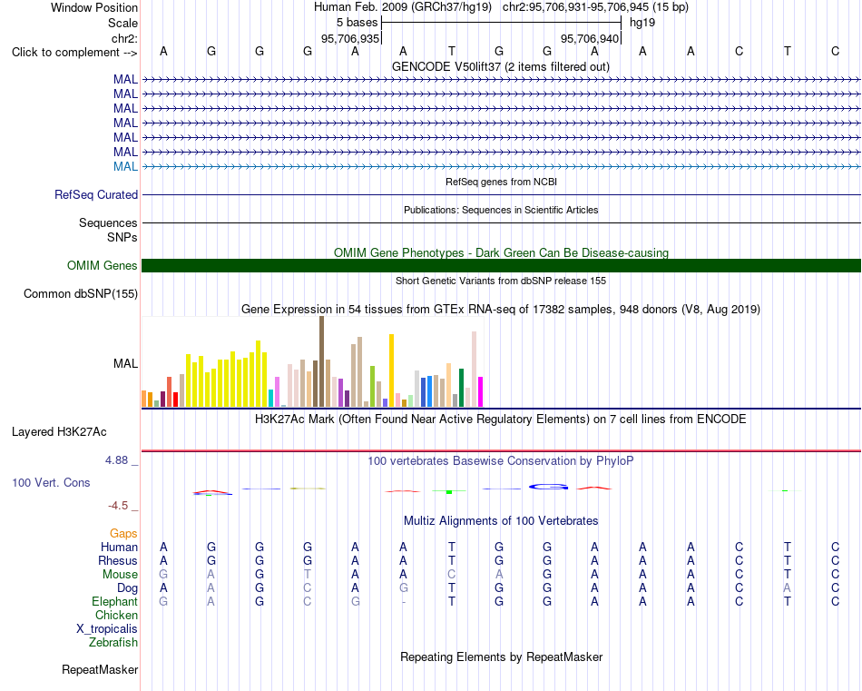862x691 pixels.
Task: Open the RepeatMasker track label
Action: [100, 670]
